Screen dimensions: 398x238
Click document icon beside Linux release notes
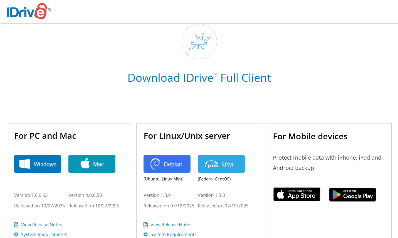click(146, 225)
